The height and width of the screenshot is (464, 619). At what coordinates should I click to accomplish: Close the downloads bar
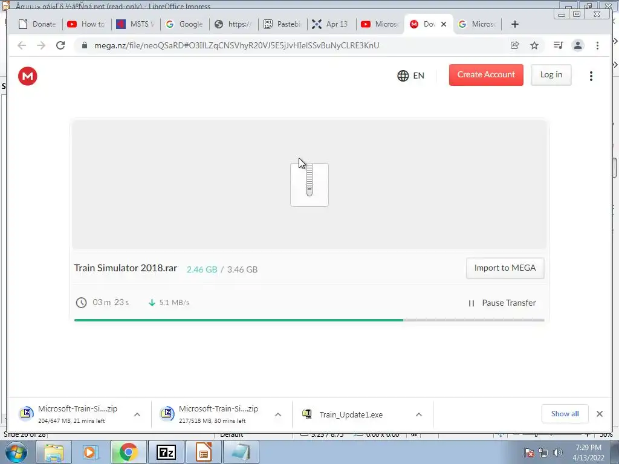pyautogui.click(x=600, y=414)
